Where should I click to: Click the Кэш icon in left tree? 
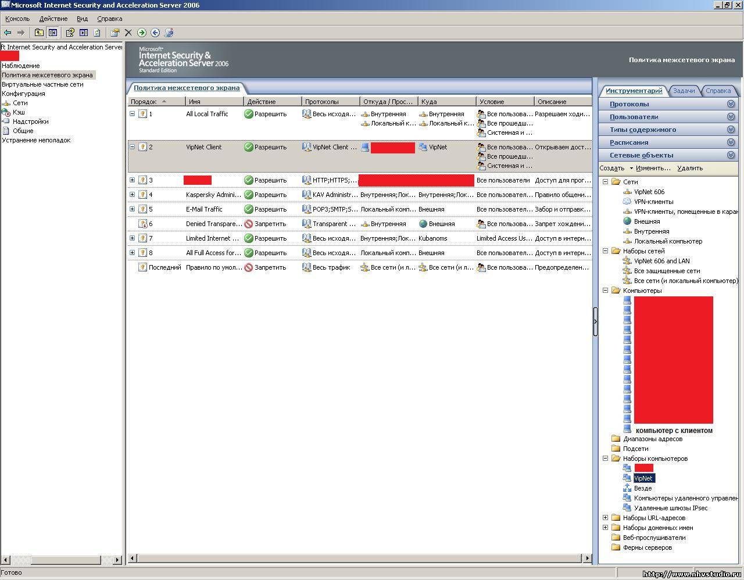click(6, 112)
